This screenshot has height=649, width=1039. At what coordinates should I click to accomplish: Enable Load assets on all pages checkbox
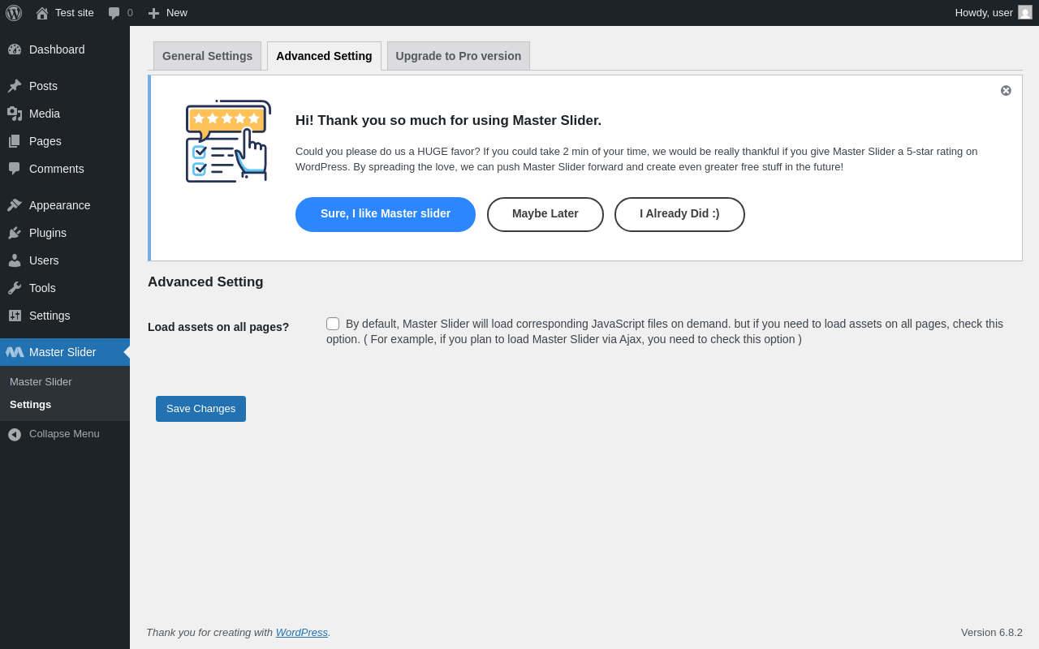coord(333,324)
